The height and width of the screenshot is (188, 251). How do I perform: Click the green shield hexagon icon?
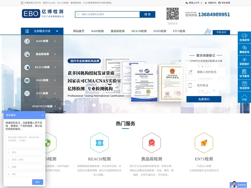pos(51,143)
